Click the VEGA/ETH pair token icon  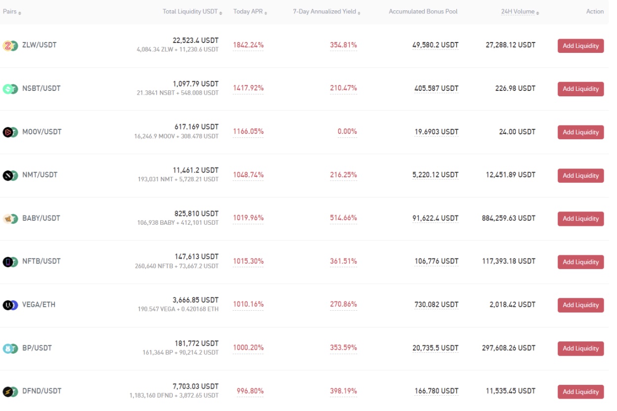10,305
